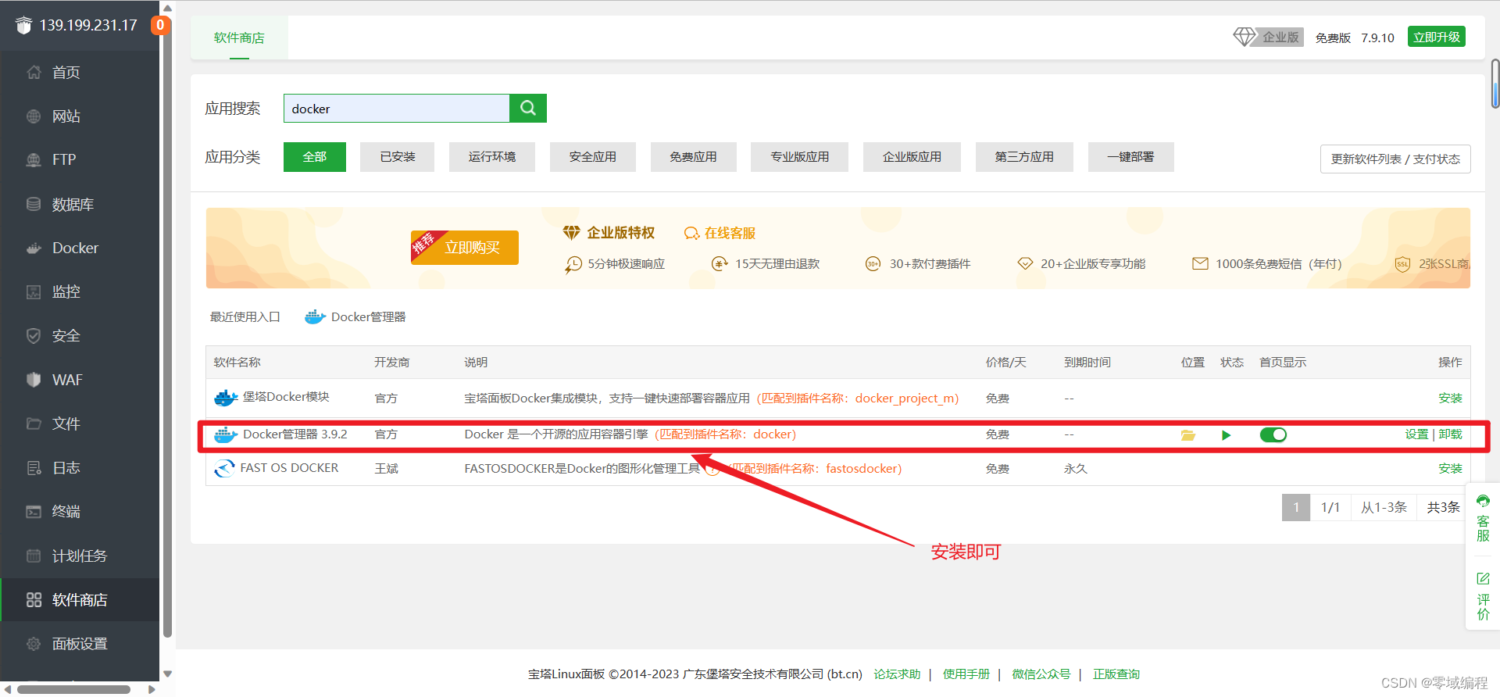Click the shield icon for 安全
Image resolution: width=1500 pixels, height=697 pixels.
(34, 336)
